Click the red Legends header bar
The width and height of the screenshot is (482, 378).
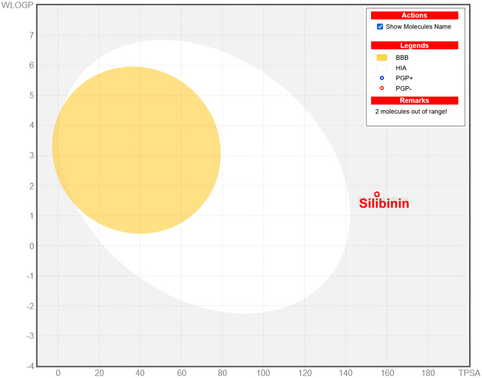415,45
